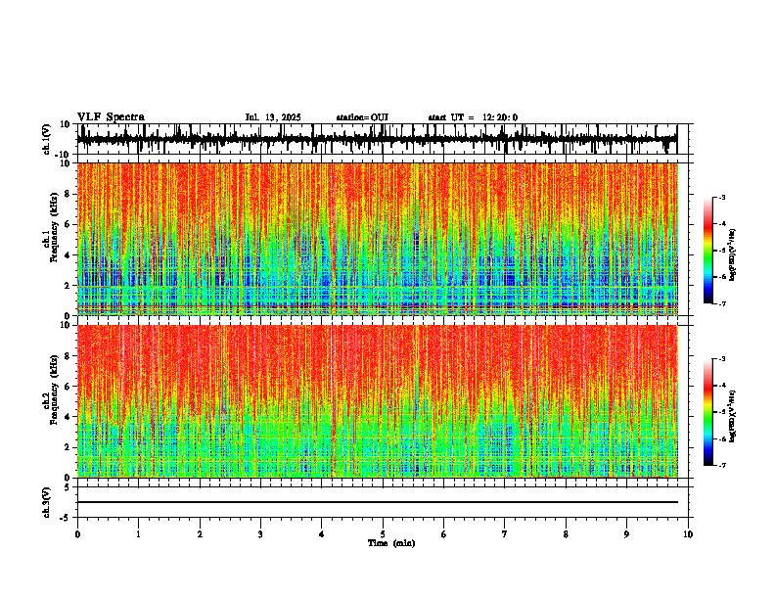This screenshot has width=775, height=599.
Task: Click the ch.3(V) axis label
Action: click(x=47, y=502)
